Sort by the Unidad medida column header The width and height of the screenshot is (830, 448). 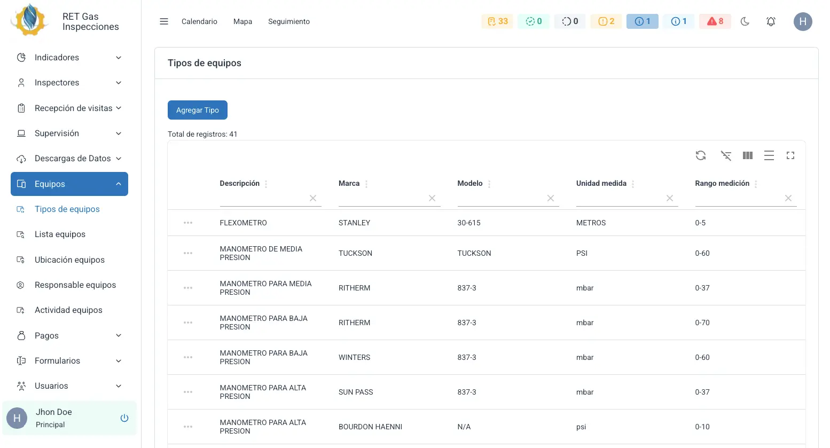601,183
